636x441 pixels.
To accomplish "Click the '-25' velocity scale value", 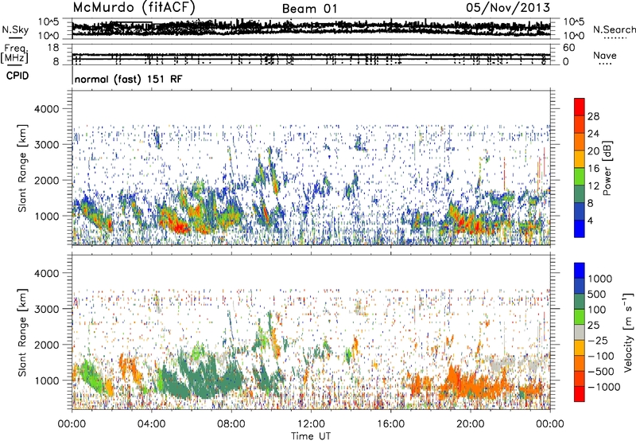I will coord(598,340).
